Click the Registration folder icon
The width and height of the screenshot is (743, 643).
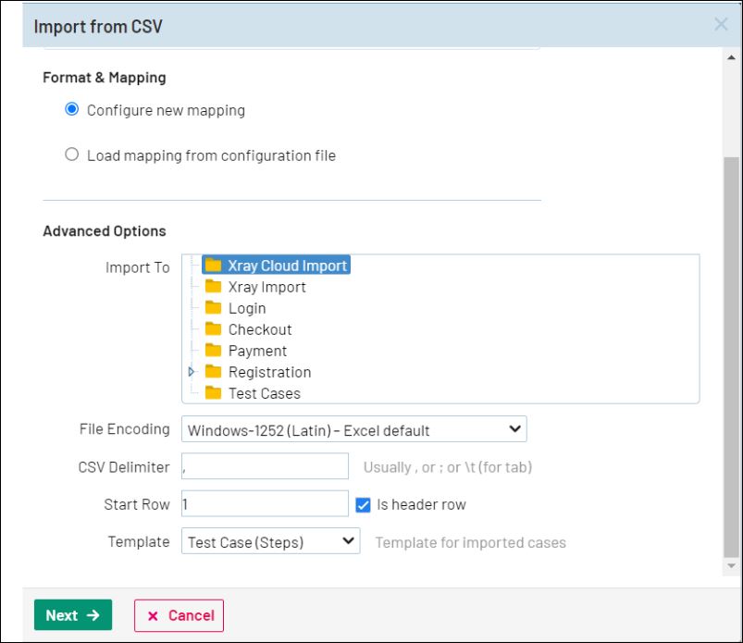click(x=213, y=372)
